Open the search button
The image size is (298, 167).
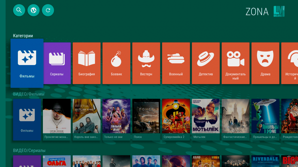click(19, 10)
